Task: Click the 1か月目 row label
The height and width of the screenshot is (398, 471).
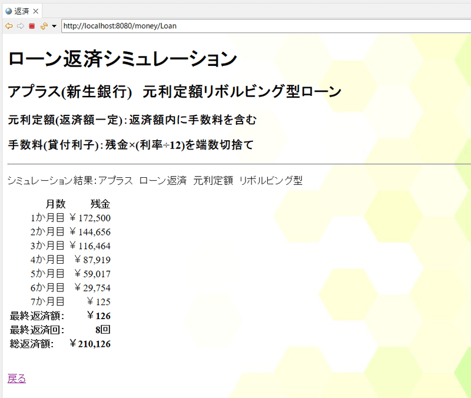Action: pyautogui.click(x=47, y=218)
